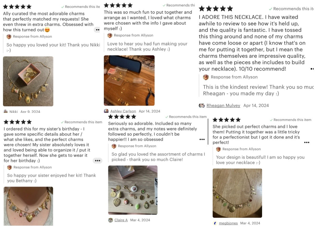Open Rheagan Mulvey's profile link

coord(223,106)
